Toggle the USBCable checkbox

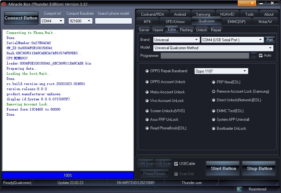(176, 164)
